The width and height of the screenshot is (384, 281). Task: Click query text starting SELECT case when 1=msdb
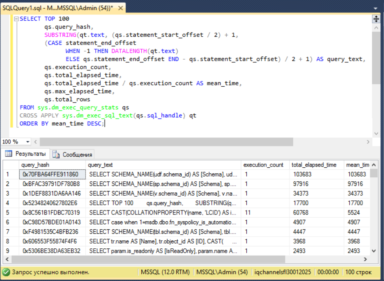point(164,222)
